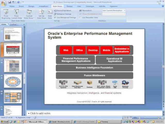Click the red Mobile box
Screen dimensions: 165x124
pyautogui.click(x=106, y=50)
